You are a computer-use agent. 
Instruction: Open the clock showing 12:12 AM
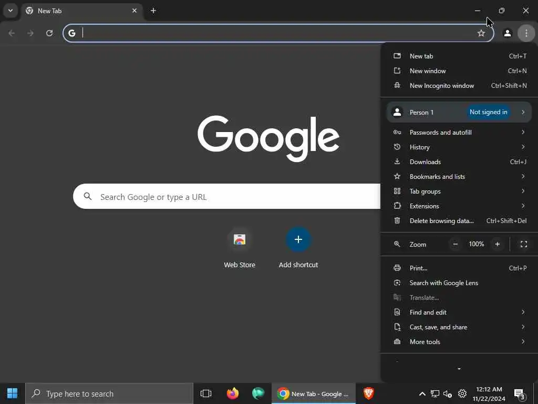[x=489, y=393]
